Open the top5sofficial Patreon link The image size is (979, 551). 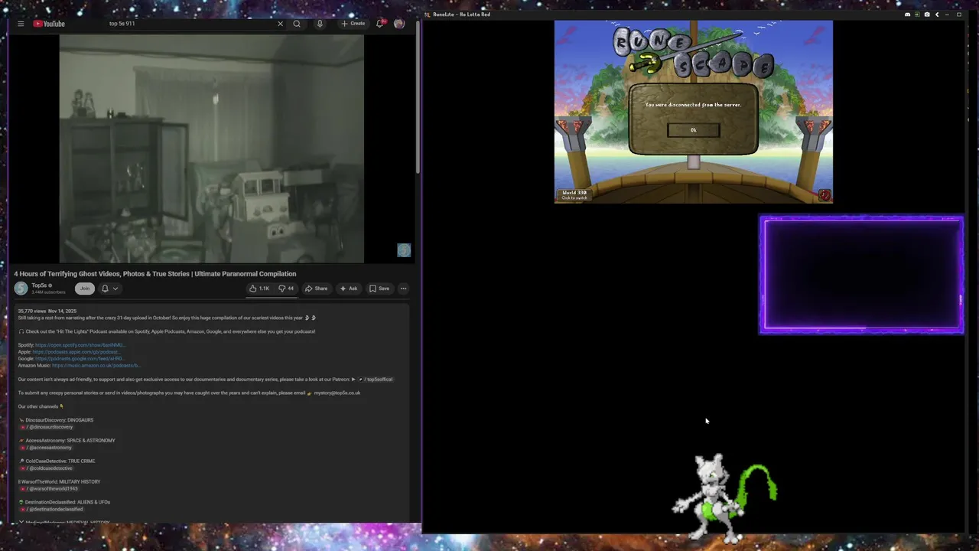pos(376,380)
